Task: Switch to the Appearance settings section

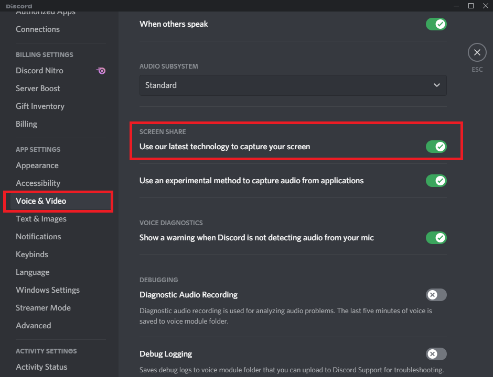Action: (37, 165)
